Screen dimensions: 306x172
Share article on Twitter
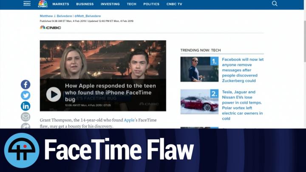pos(25,96)
